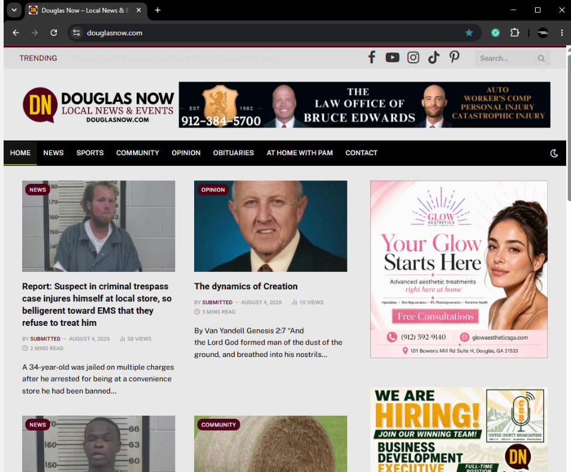Open the second mugshot article thumbnail
This screenshot has width=571, height=472.
98,444
